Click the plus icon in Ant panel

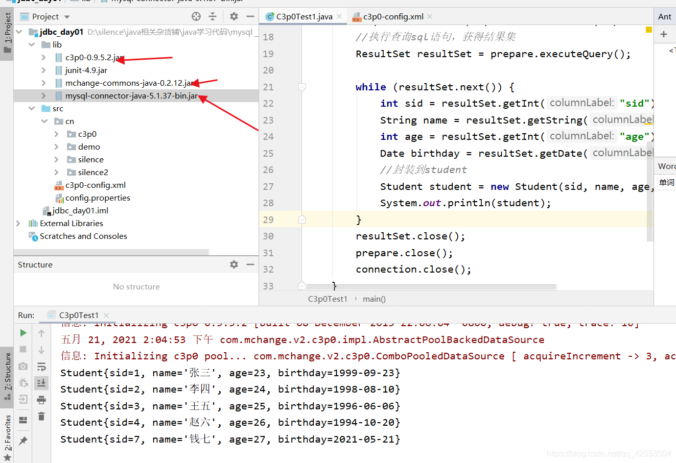(x=664, y=34)
